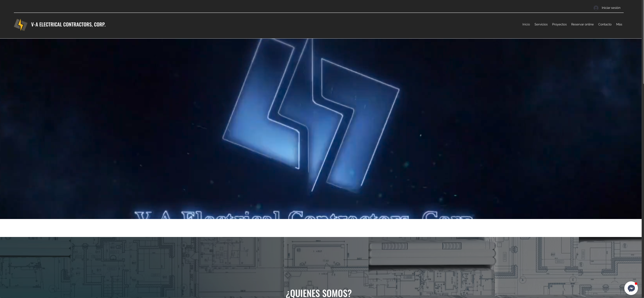Go to the Inicio menu item
Image resolution: width=644 pixels, height=298 pixels.
pyautogui.click(x=526, y=24)
